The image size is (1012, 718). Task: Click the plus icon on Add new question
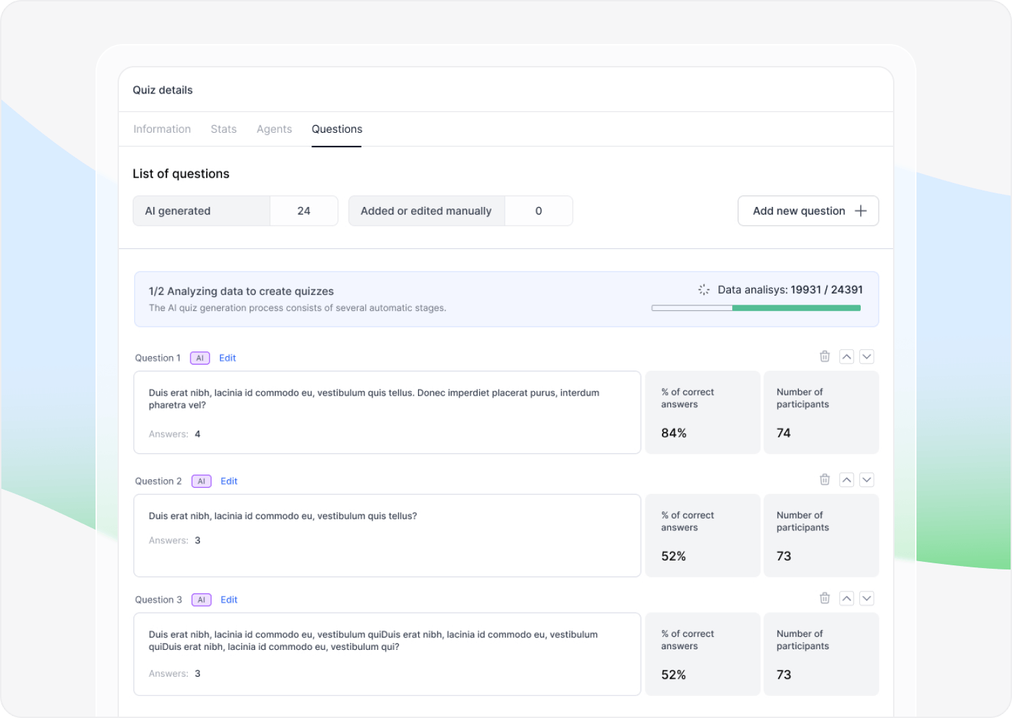pyautogui.click(x=861, y=210)
